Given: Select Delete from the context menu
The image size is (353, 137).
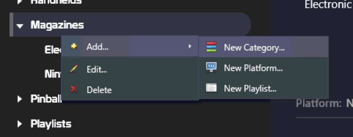Looking at the screenshot, I should [130, 90].
